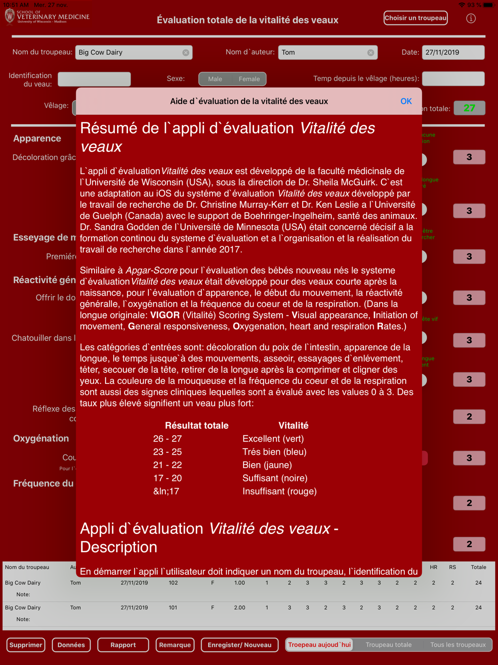
Task: Clear the Big Cow Dairy herd name
Action: tap(186, 52)
